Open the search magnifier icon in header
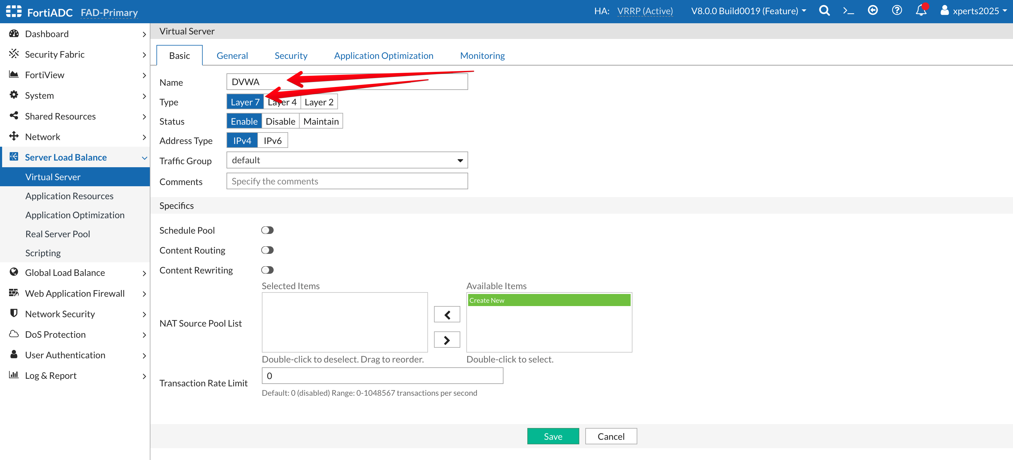This screenshot has height=460, width=1013. pos(824,11)
